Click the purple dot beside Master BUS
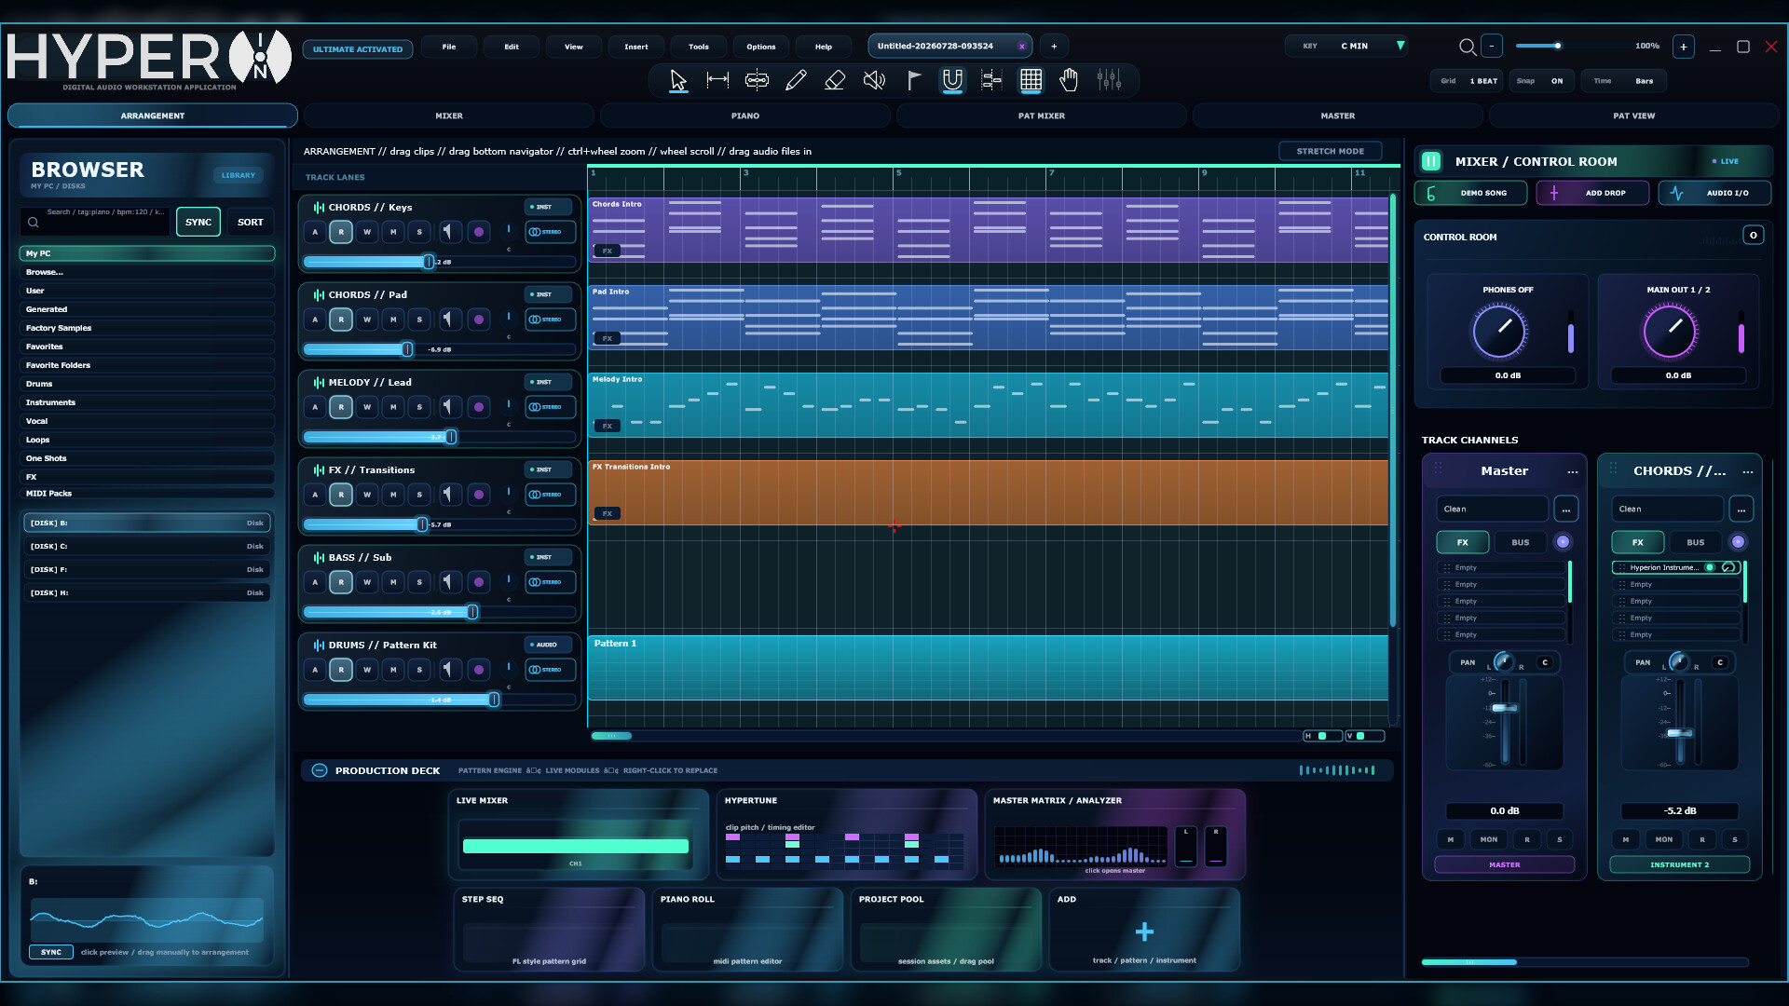The width and height of the screenshot is (1789, 1006). pyautogui.click(x=1563, y=542)
